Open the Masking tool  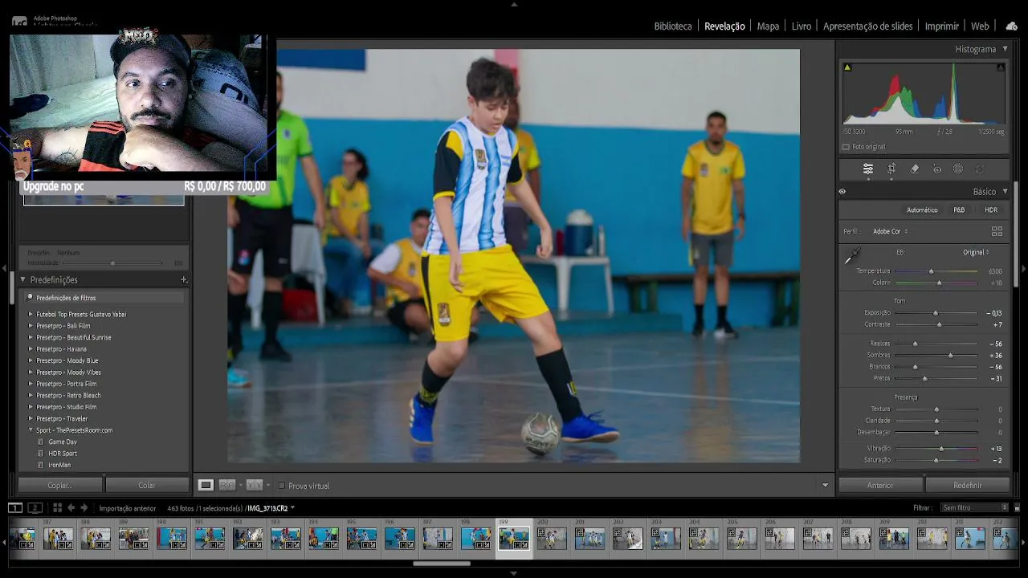(958, 169)
